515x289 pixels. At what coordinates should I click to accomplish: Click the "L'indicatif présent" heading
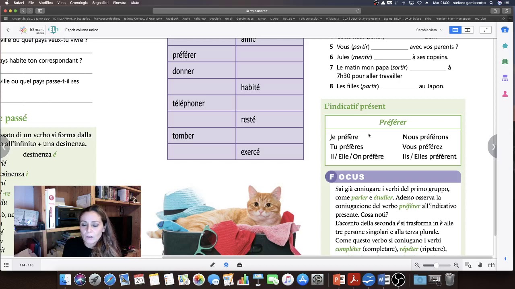point(355,106)
